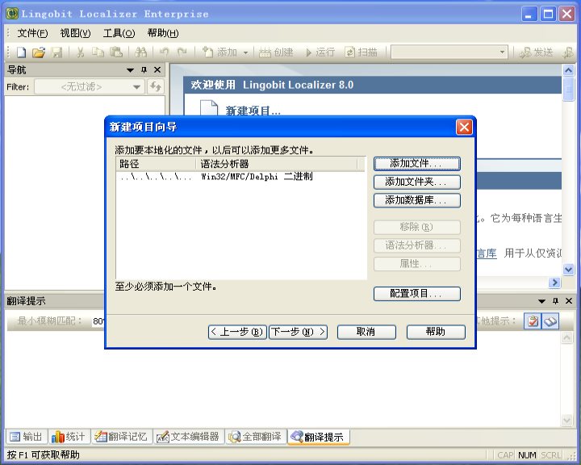Toggle the clipboard hint icon button
The width and height of the screenshot is (581, 465).
tap(533, 321)
